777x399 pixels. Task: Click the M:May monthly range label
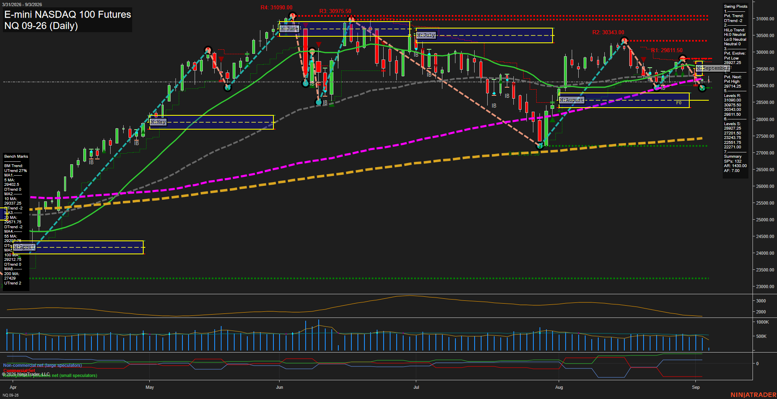tap(158, 122)
